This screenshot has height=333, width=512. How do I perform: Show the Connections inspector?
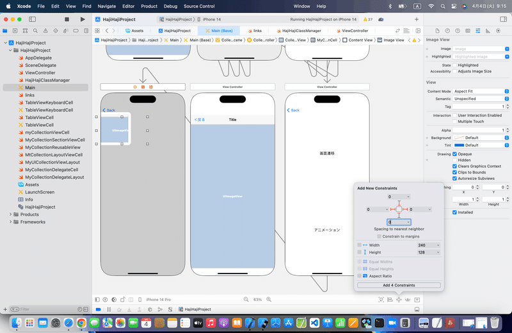(498, 31)
